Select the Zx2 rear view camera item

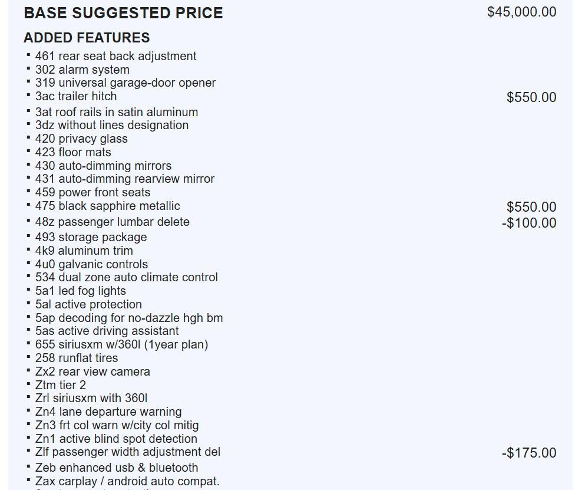click(92, 371)
